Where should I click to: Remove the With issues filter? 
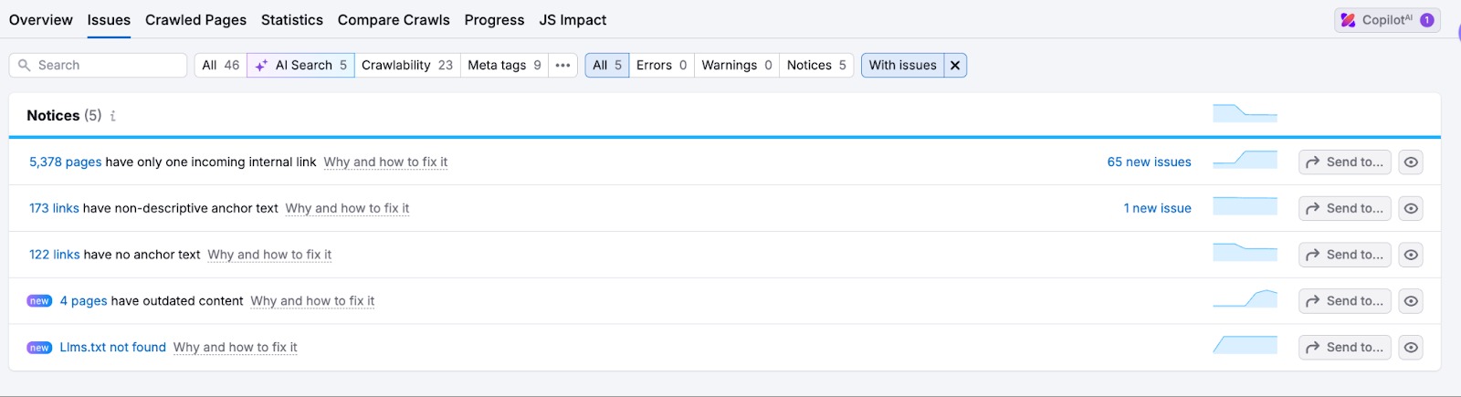click(x=955, y=65)
